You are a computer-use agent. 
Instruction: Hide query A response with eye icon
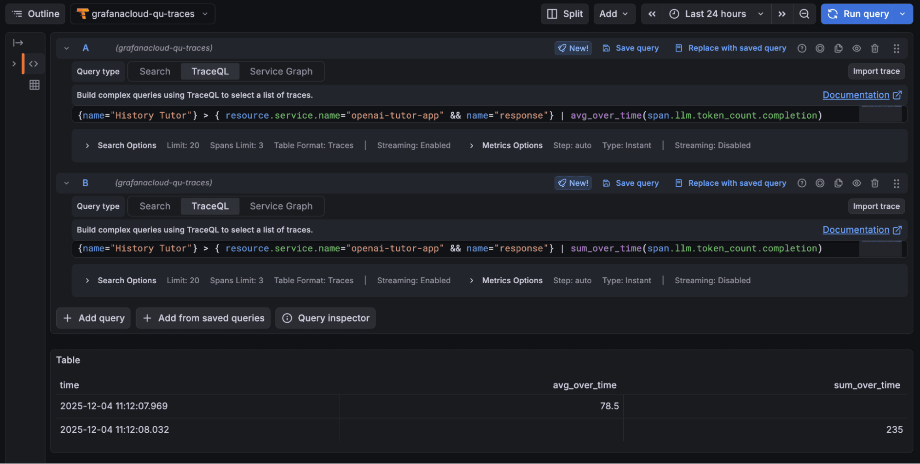pos(856,48)
